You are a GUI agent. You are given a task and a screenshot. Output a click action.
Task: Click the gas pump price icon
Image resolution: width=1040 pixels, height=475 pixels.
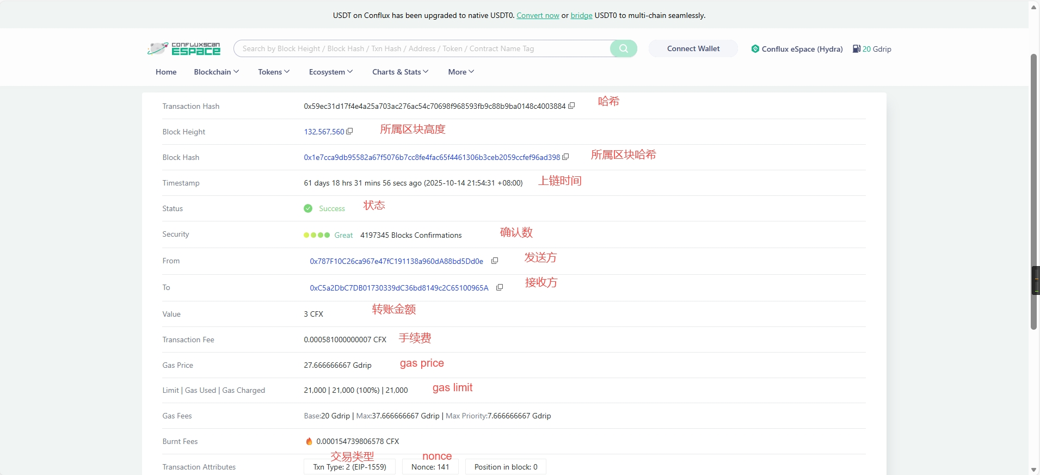tap(856, 49)
